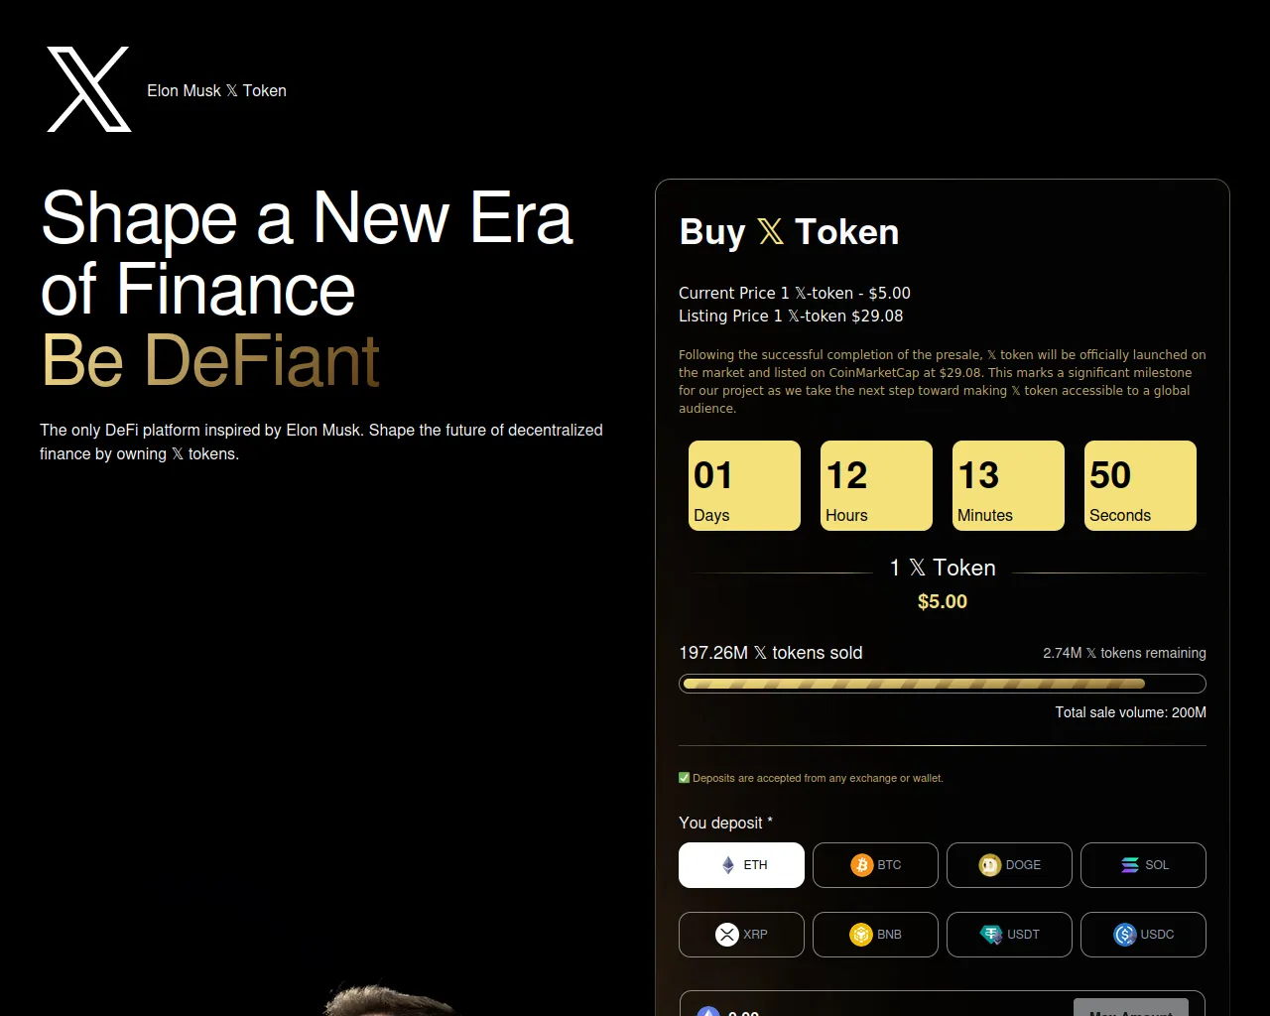Screen dimensions: 1270x1016
Task: Click the "1 𝕏 Token" label above the price
Action: [x=943, y=568]
